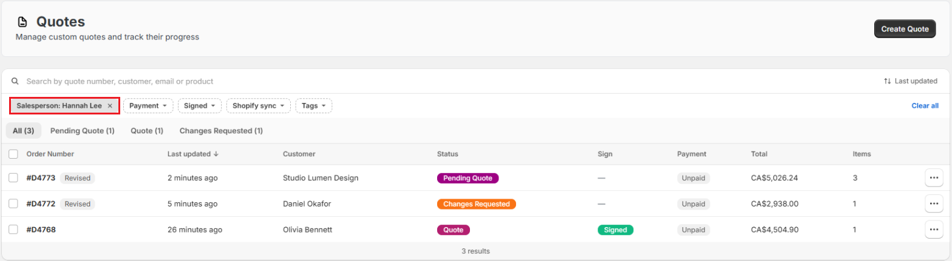Click the Items column header
Screen dimensions: 952x261
pos(862,154)
